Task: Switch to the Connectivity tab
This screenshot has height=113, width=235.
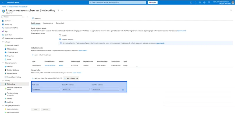Action: (60, 23)
